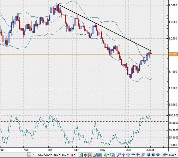The image size is (178, 158).
Task: Toggle chart auto-shift to end icon
Action: (x=81, y=155)
